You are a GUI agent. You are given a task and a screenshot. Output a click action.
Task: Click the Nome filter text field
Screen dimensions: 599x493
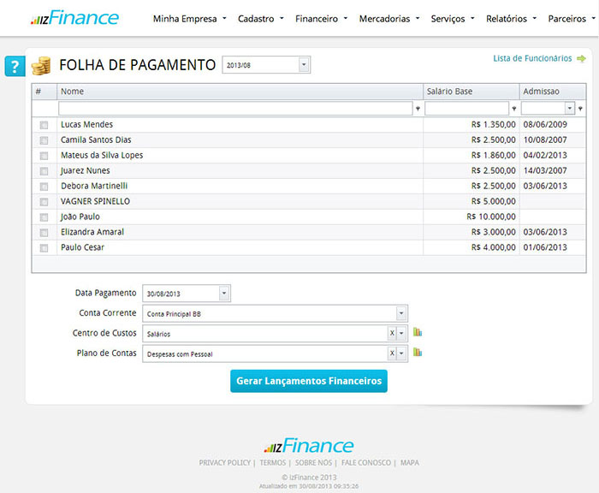coord(235,109)
